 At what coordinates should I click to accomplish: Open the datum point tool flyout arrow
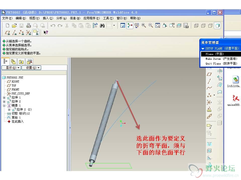tap(214, 95)
